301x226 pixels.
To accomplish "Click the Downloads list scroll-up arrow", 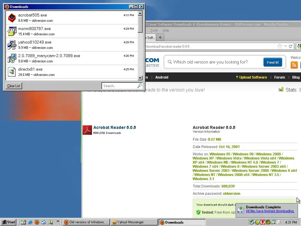I will coord(140,13).
